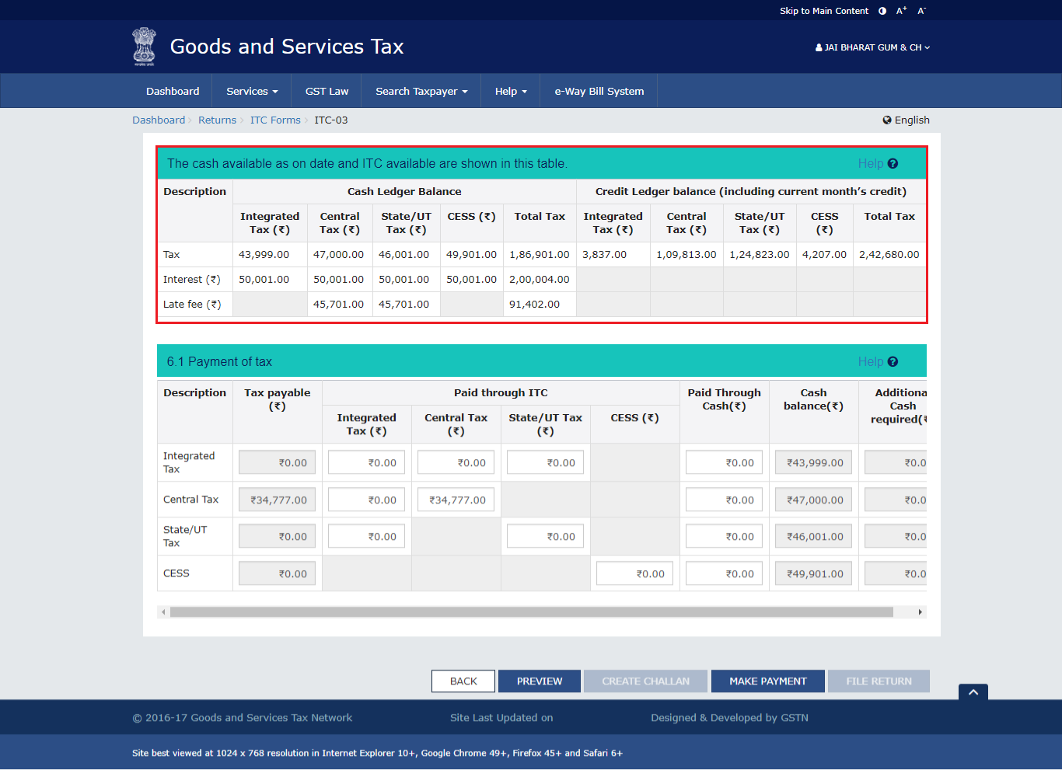Click credit ledger Central Tax 1,09,813.00
The height and width of the screenshot is (770, 1062).
[x=686, y=255]
